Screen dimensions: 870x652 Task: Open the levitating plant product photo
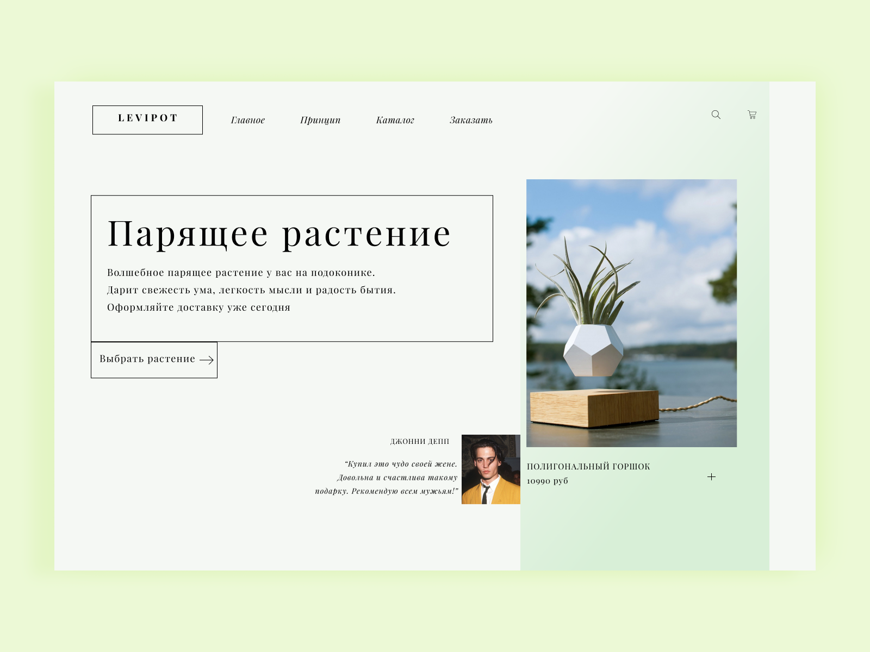tap(631, 313)
